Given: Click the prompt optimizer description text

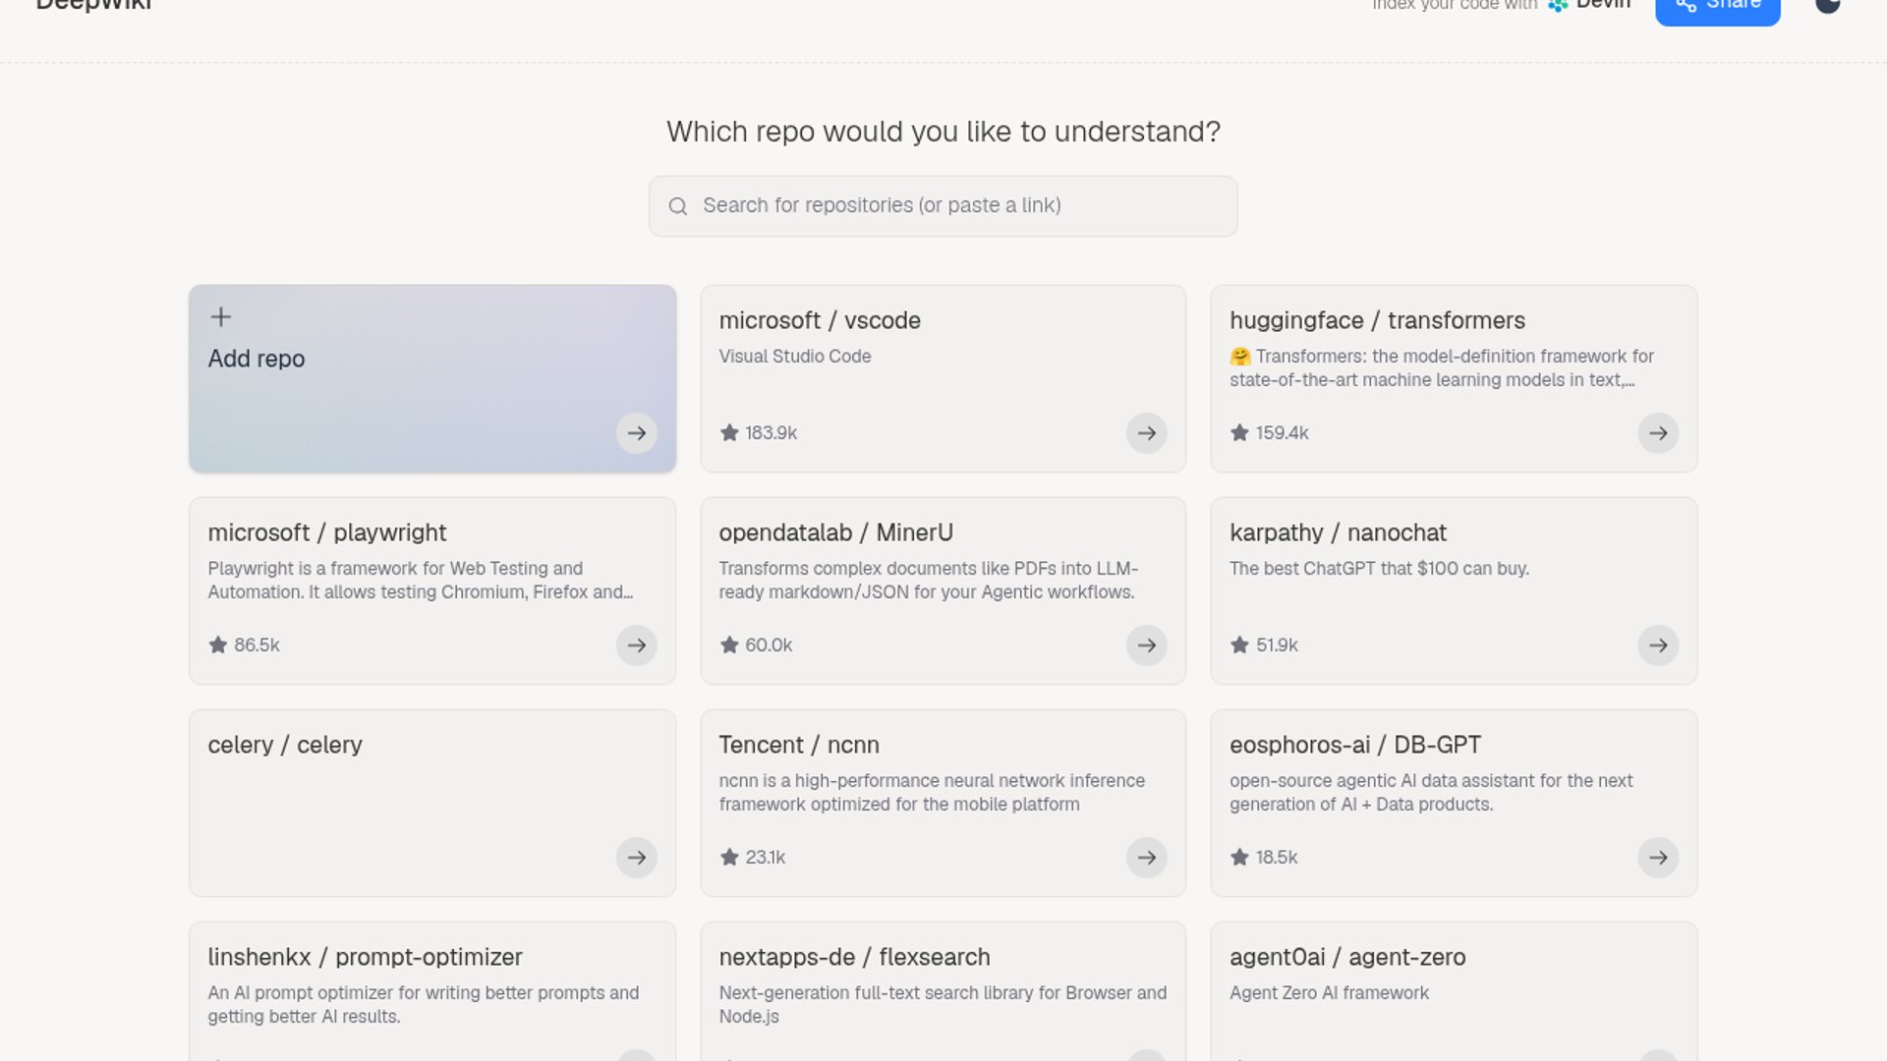Looking at the screenshot, I should 424,1005.
